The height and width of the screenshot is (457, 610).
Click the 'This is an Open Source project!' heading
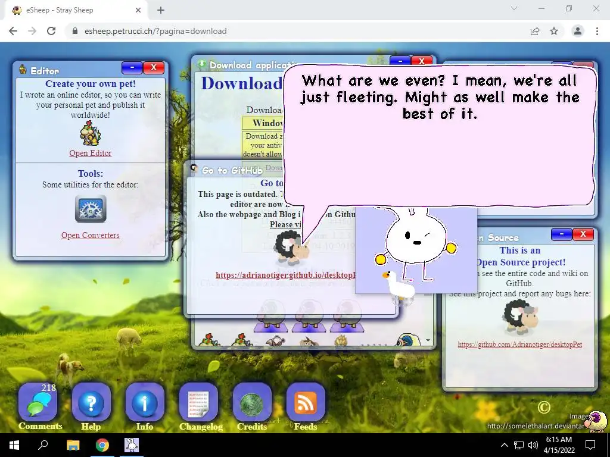pyautogui.click(x=521, y=256)
